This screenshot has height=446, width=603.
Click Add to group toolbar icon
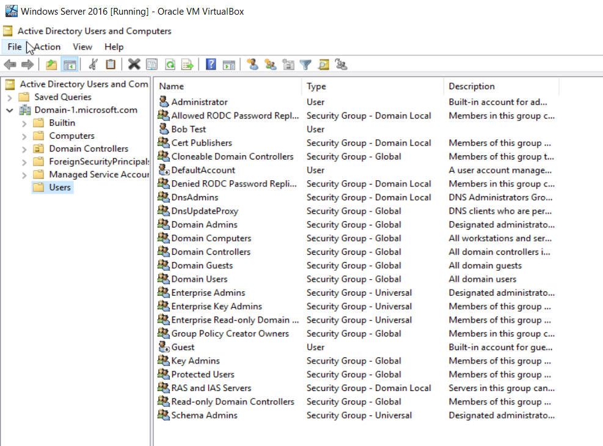(341, 64)
